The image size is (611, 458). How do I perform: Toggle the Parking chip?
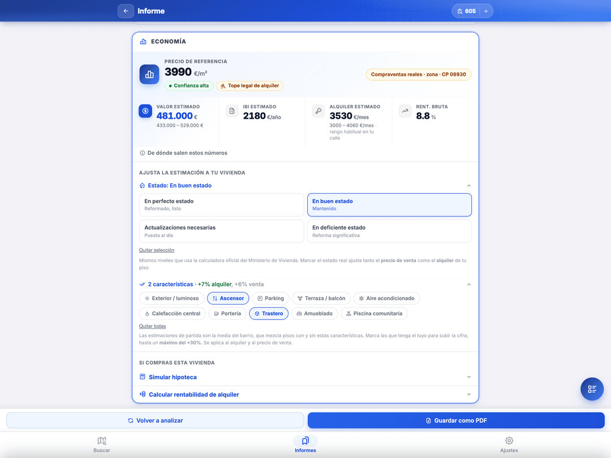tap(270, 299)
